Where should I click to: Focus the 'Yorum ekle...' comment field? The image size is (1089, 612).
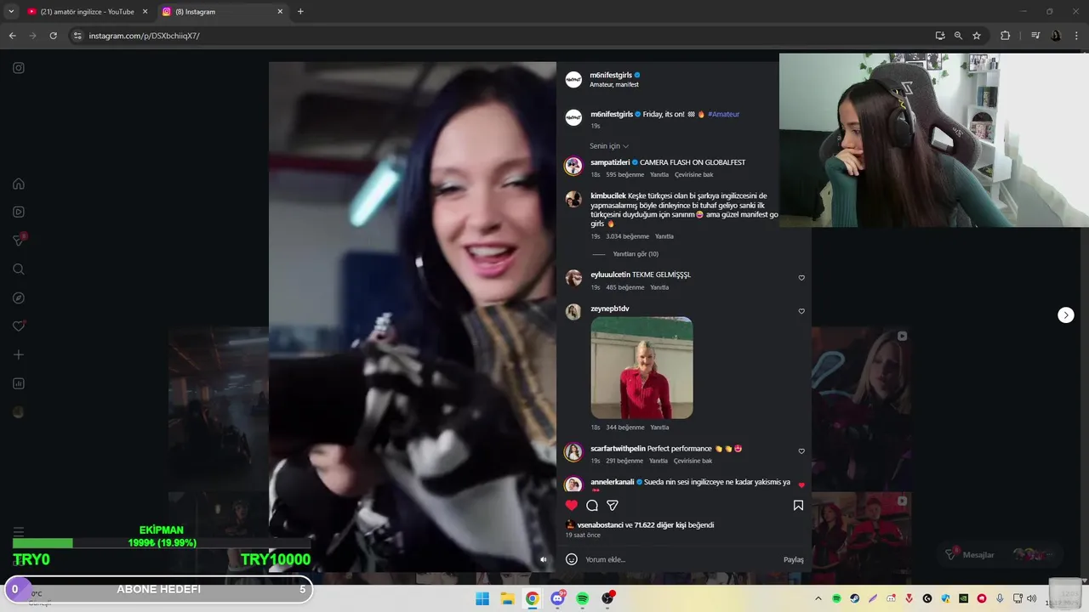(681, 559)
